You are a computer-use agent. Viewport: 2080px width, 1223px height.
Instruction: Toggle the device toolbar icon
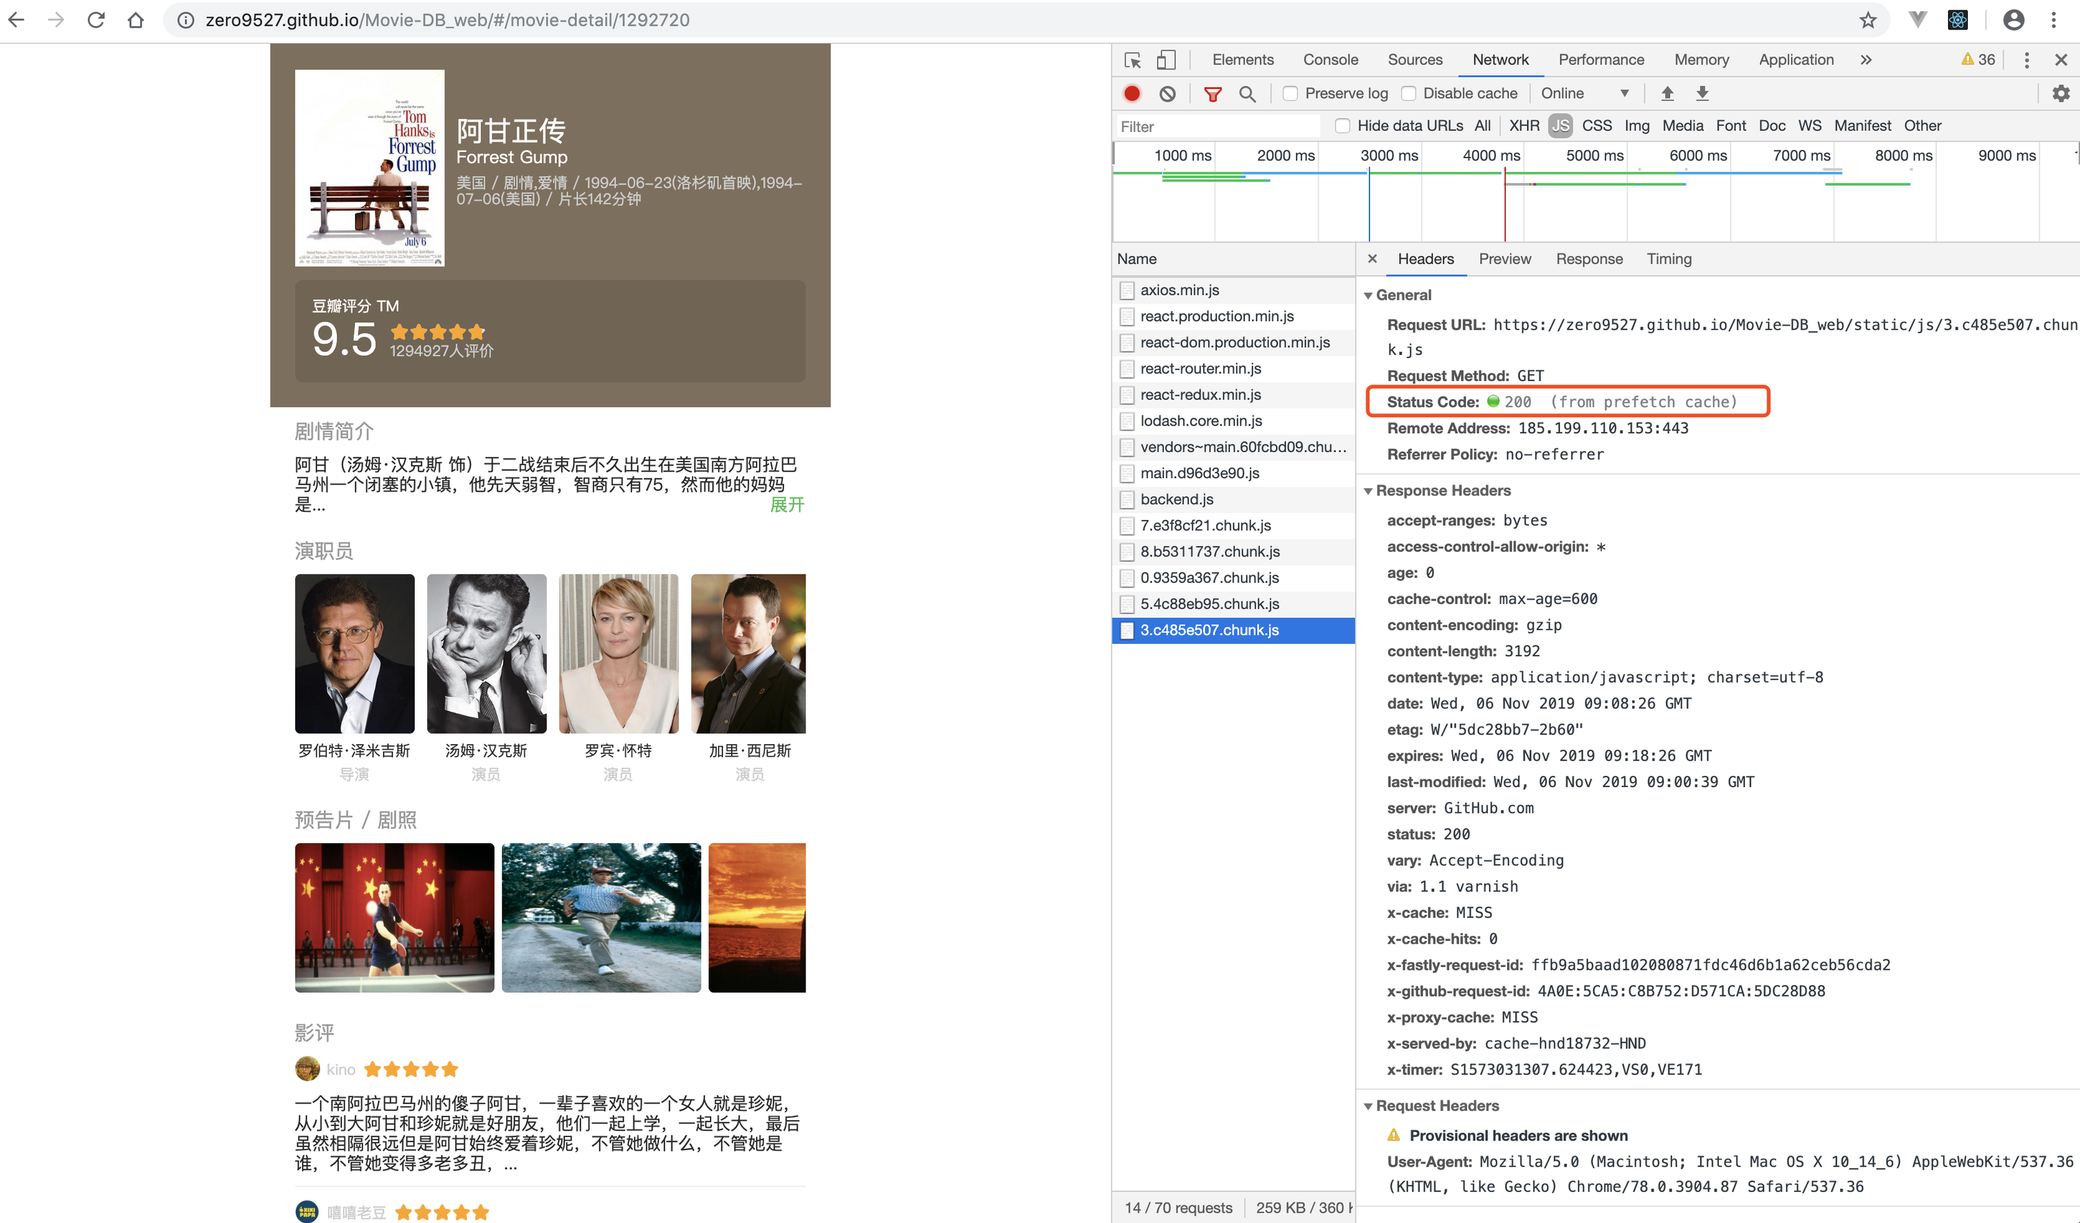pyautogui.click(x=1165, y=61)
